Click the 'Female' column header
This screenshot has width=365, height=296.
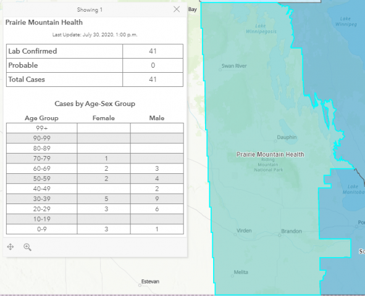point(104,118)
